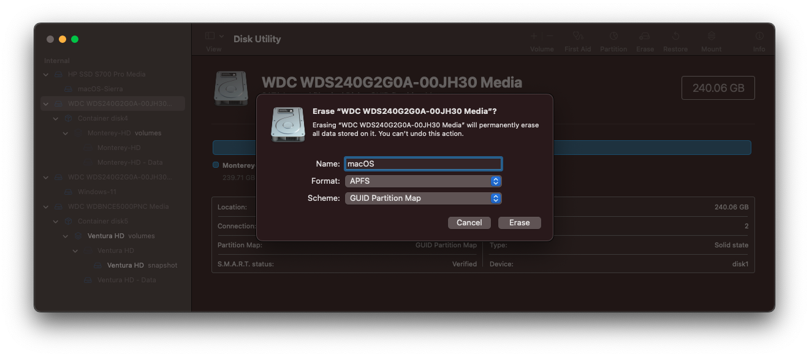Select macOS-Sierra volume in sidebar

click(x=113, y=89)
